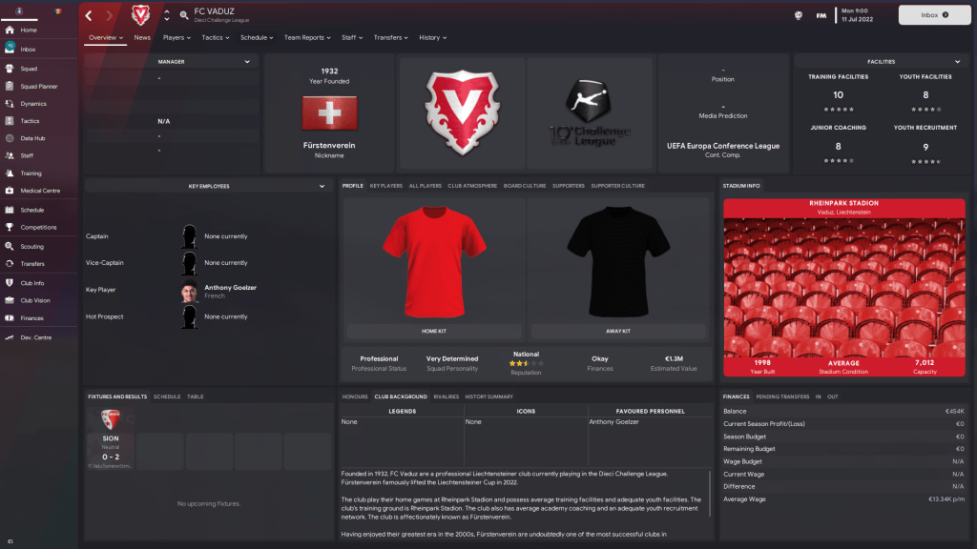
Task: Expand the Key Employees panel dropdown
Action: [322, 186]
